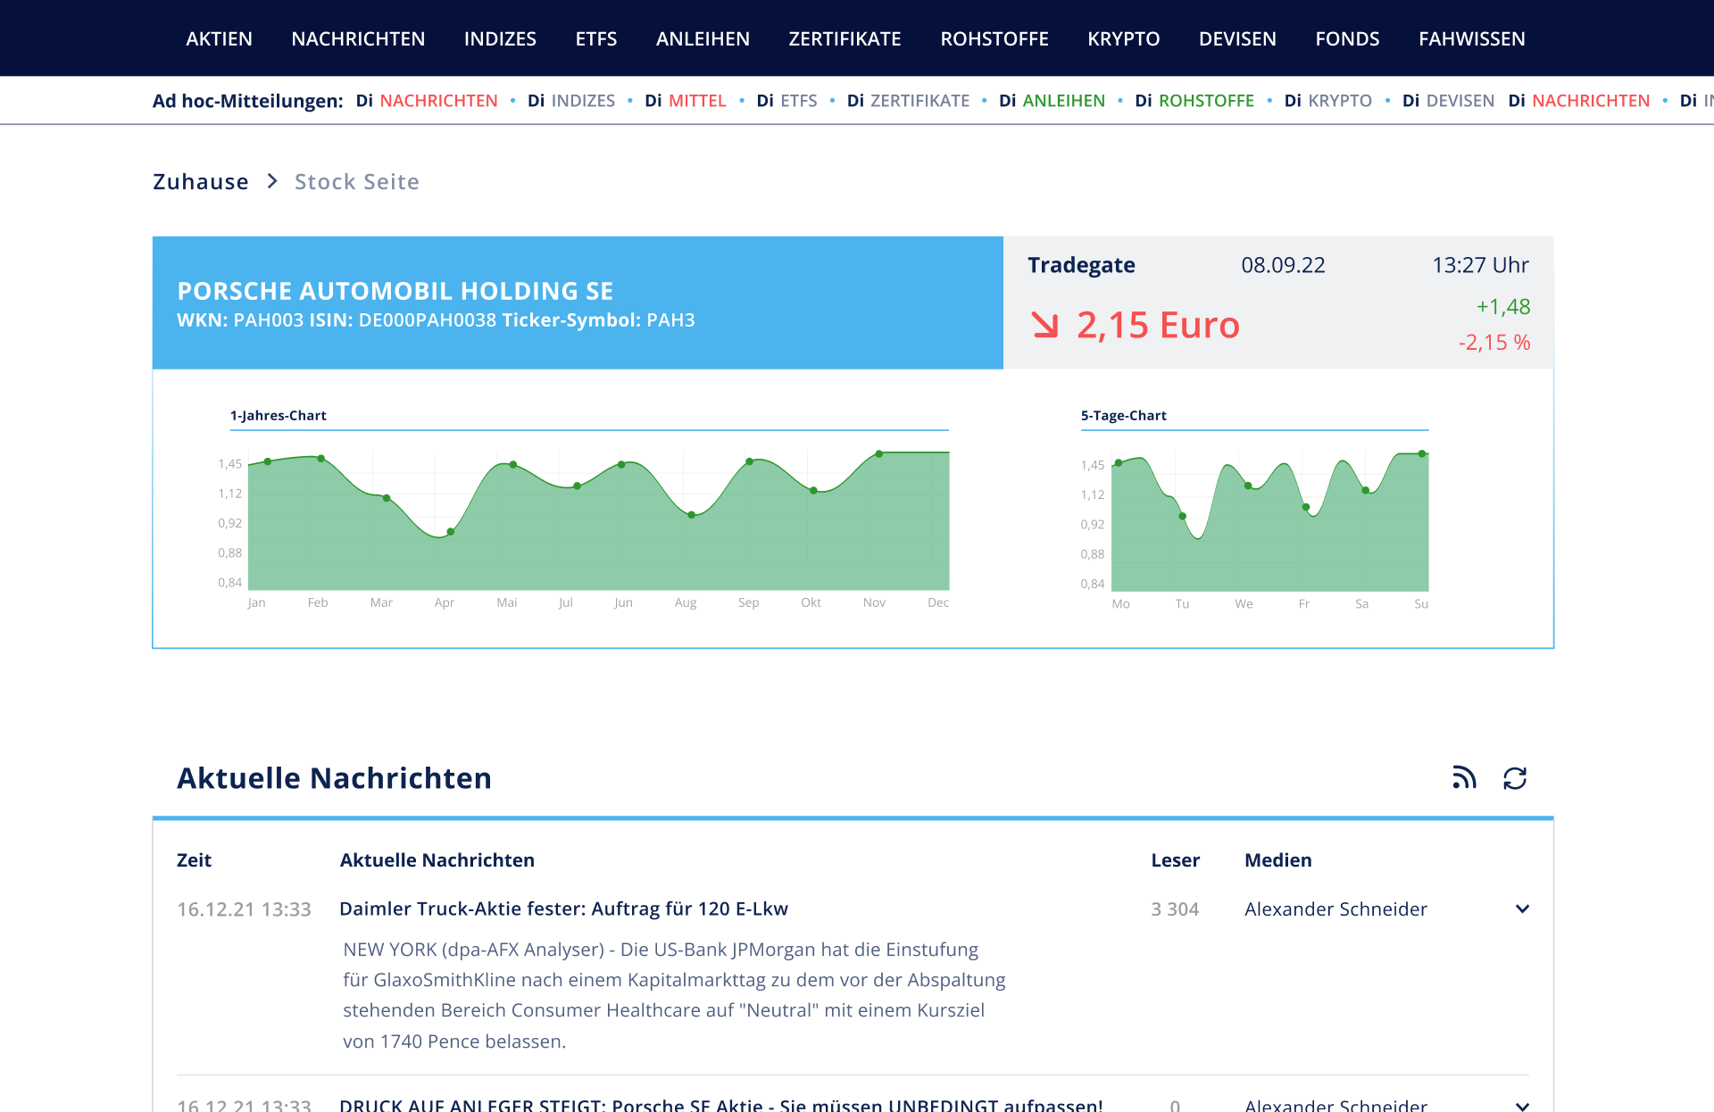Image resolution: width=1714 pixels, height=1112 pixels.
Task: Click the MITTEL ticker link
Action: 697,101
